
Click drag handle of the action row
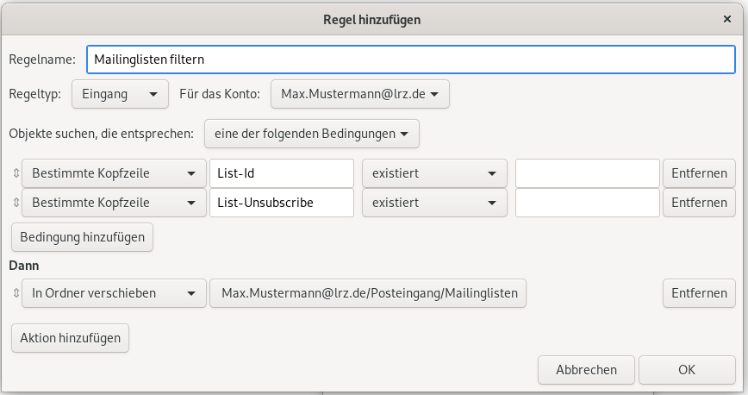[15, 293]
